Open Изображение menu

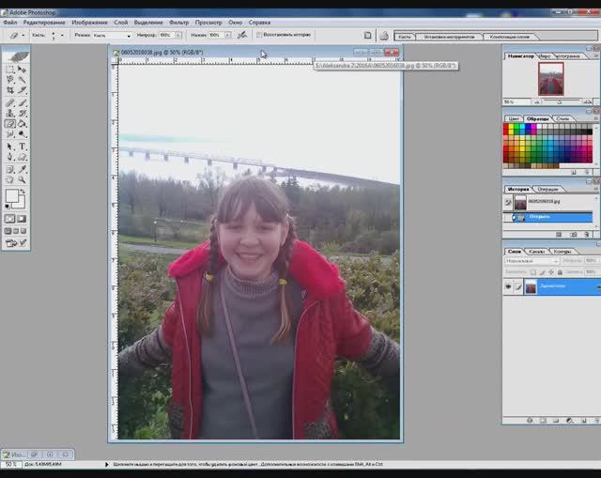pyautogui.click(x=89, y=23)
